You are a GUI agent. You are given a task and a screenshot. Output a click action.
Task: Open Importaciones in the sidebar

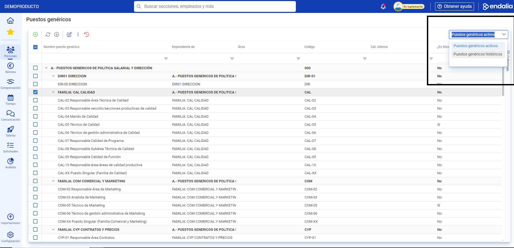point(11,219)
